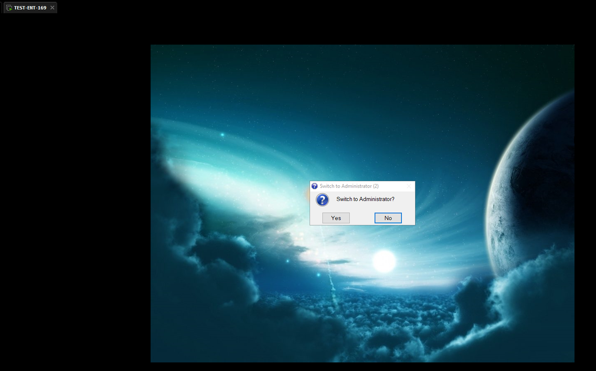Click the dimmed X on the dialog
The height and width of the screenshot is (371, 596).
409,186
